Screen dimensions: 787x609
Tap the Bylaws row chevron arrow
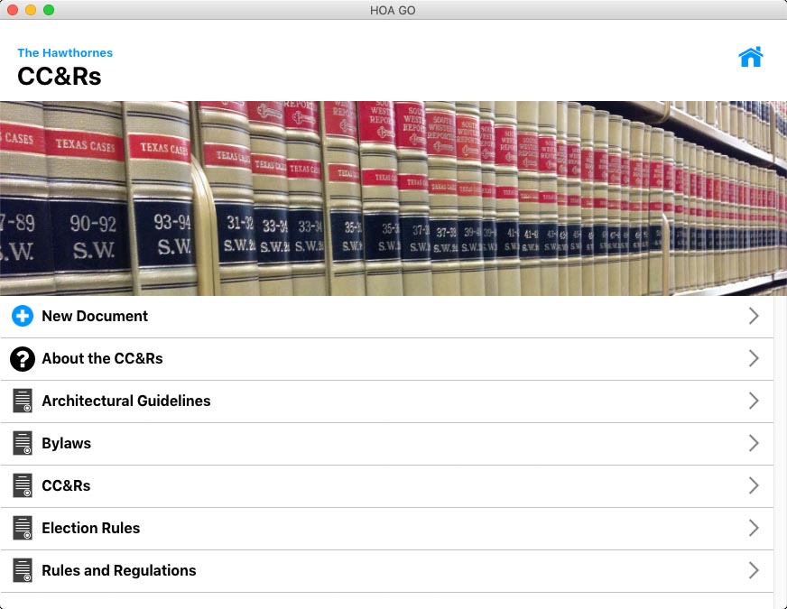click(754, 443)
